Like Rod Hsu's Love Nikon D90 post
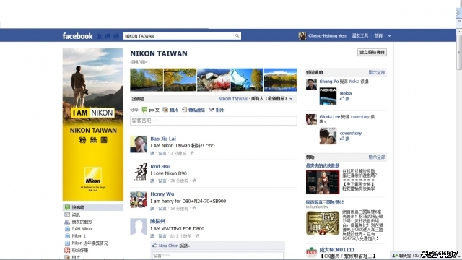This screenshot has height=260, width=462. click(152, 181)
